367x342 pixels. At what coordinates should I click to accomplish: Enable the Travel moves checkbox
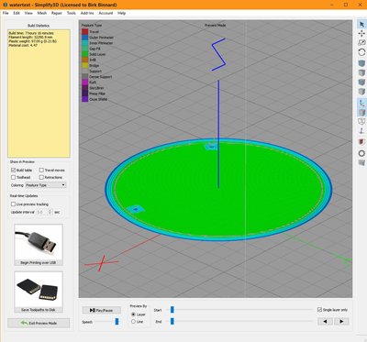41,170
